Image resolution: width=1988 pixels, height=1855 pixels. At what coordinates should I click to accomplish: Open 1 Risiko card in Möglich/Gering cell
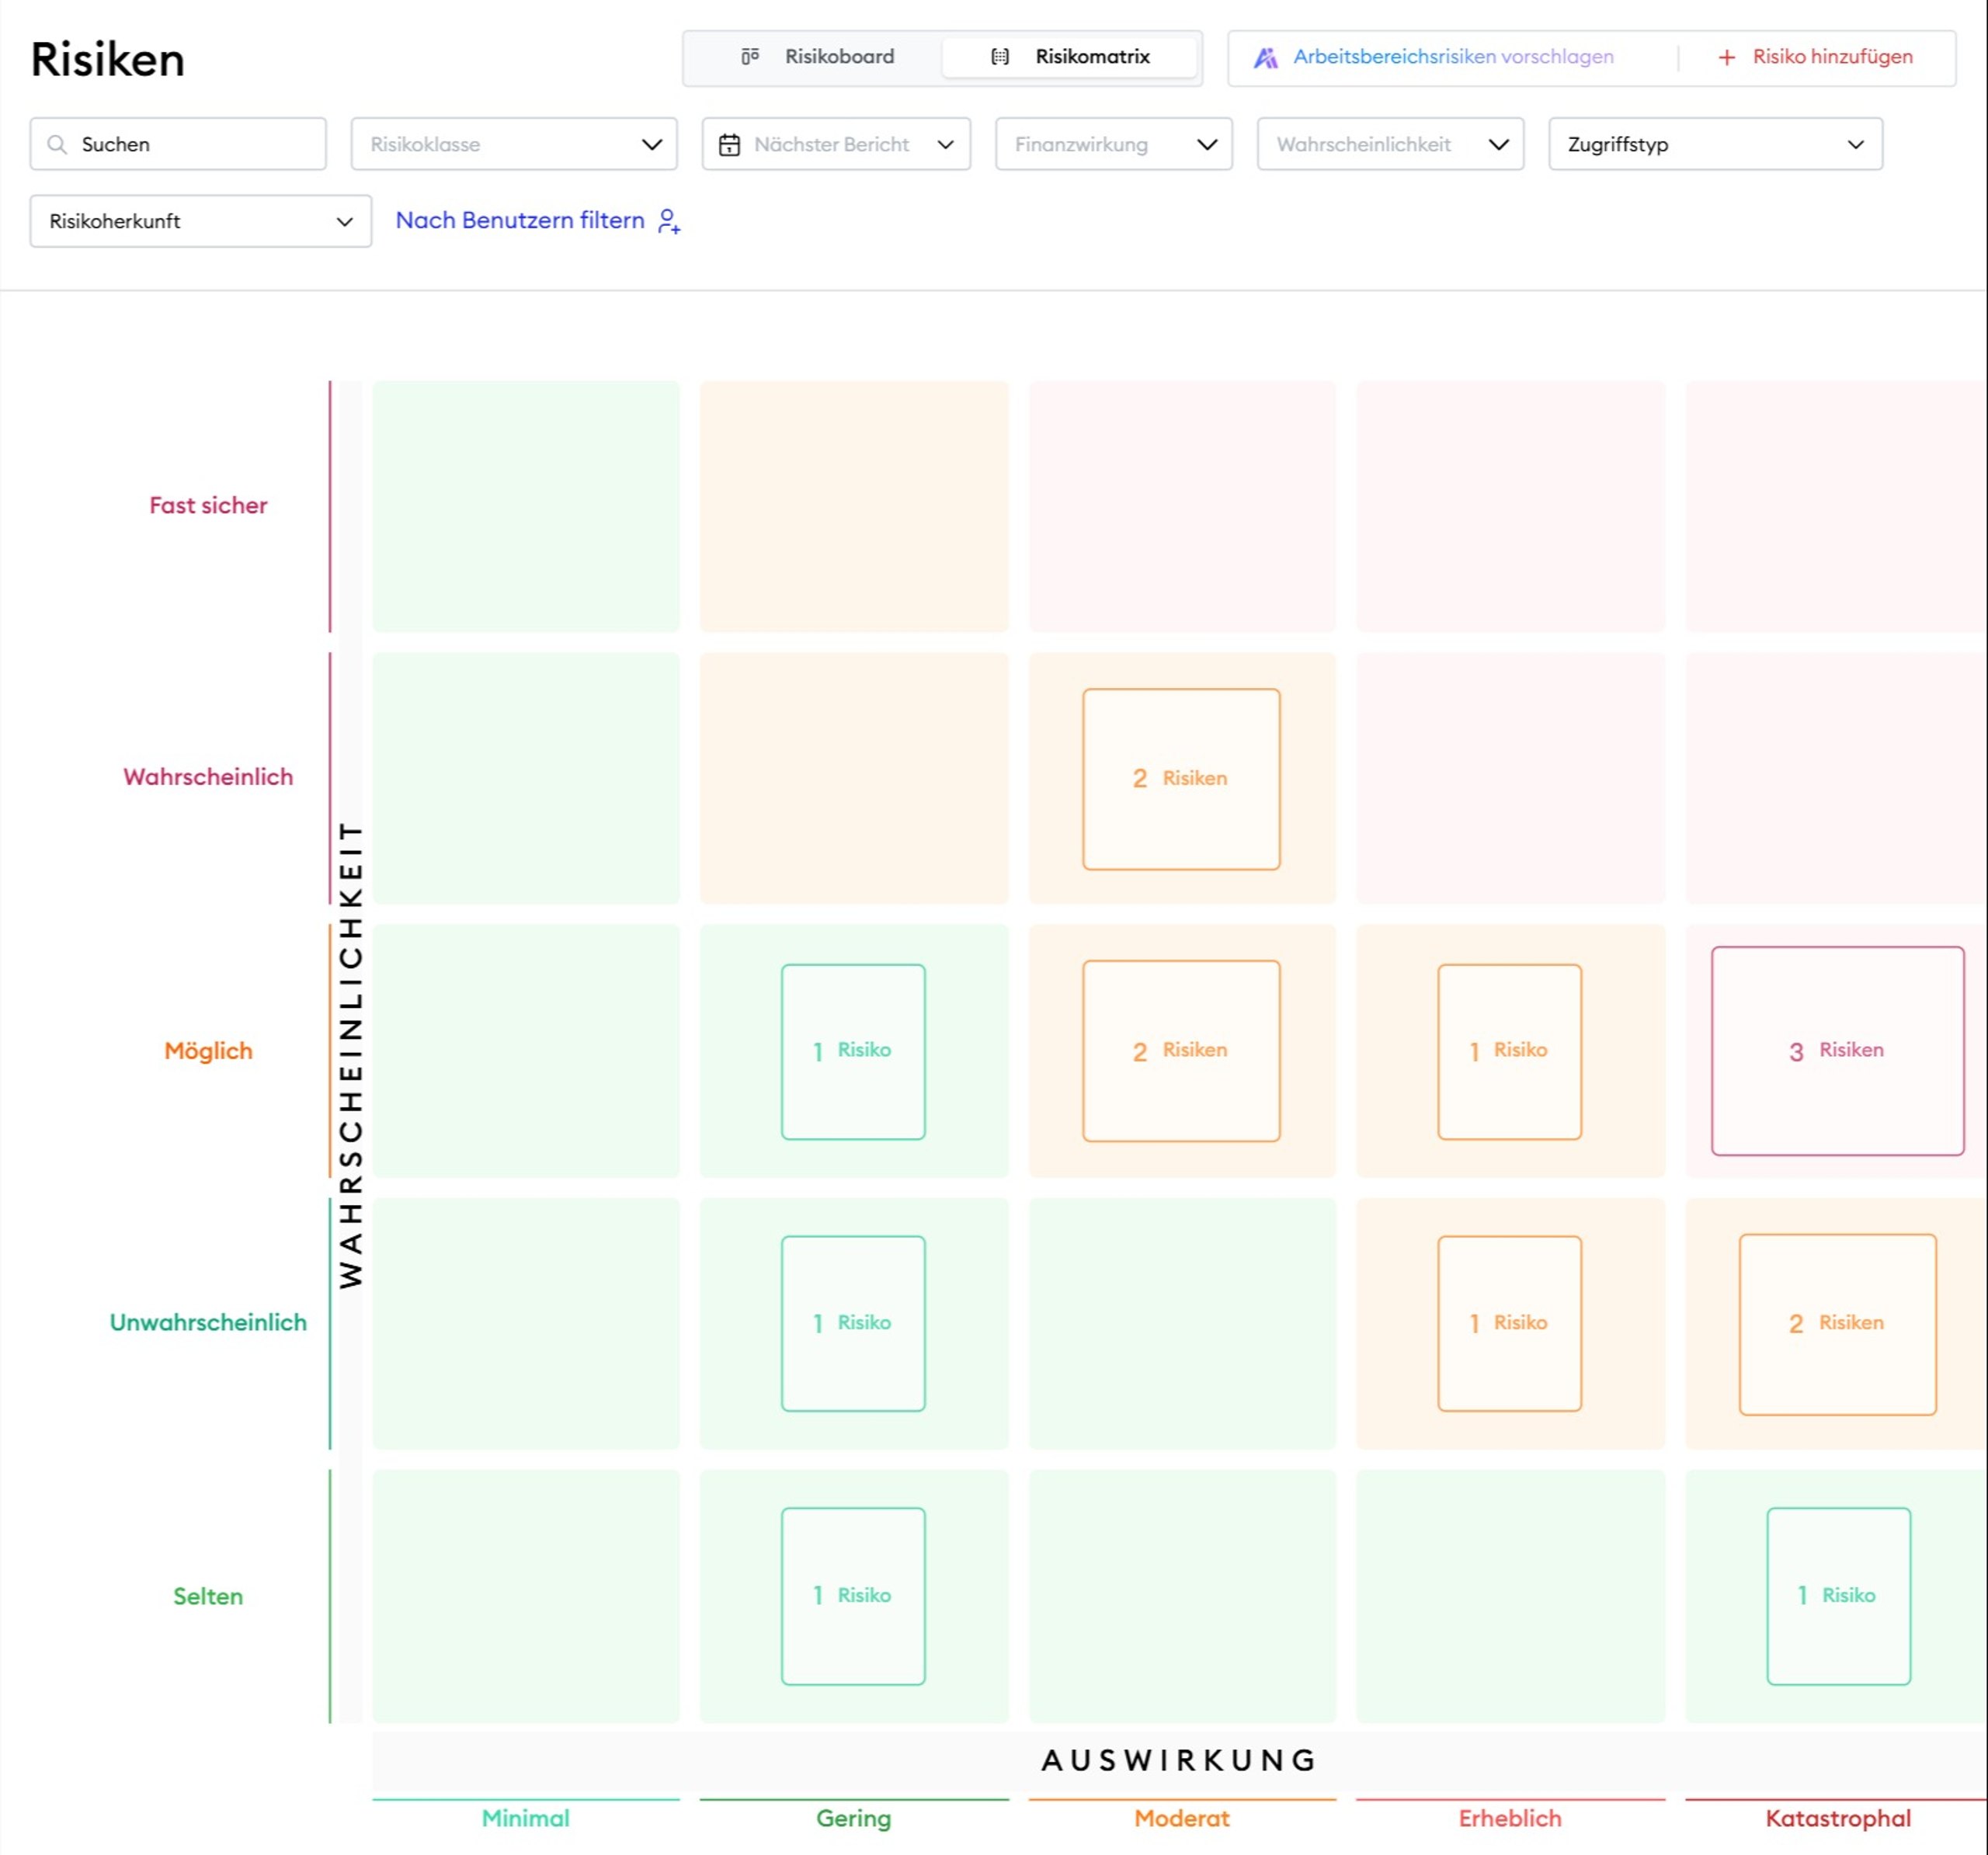coord(853,1051)
